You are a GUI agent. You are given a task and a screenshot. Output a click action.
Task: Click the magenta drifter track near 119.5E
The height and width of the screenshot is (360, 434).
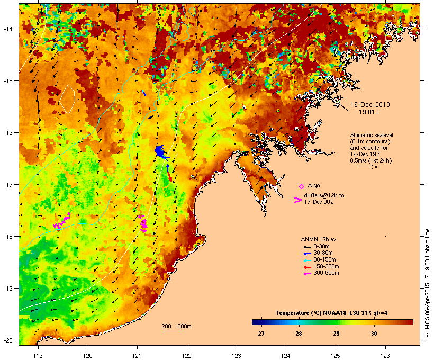[62, 222]
